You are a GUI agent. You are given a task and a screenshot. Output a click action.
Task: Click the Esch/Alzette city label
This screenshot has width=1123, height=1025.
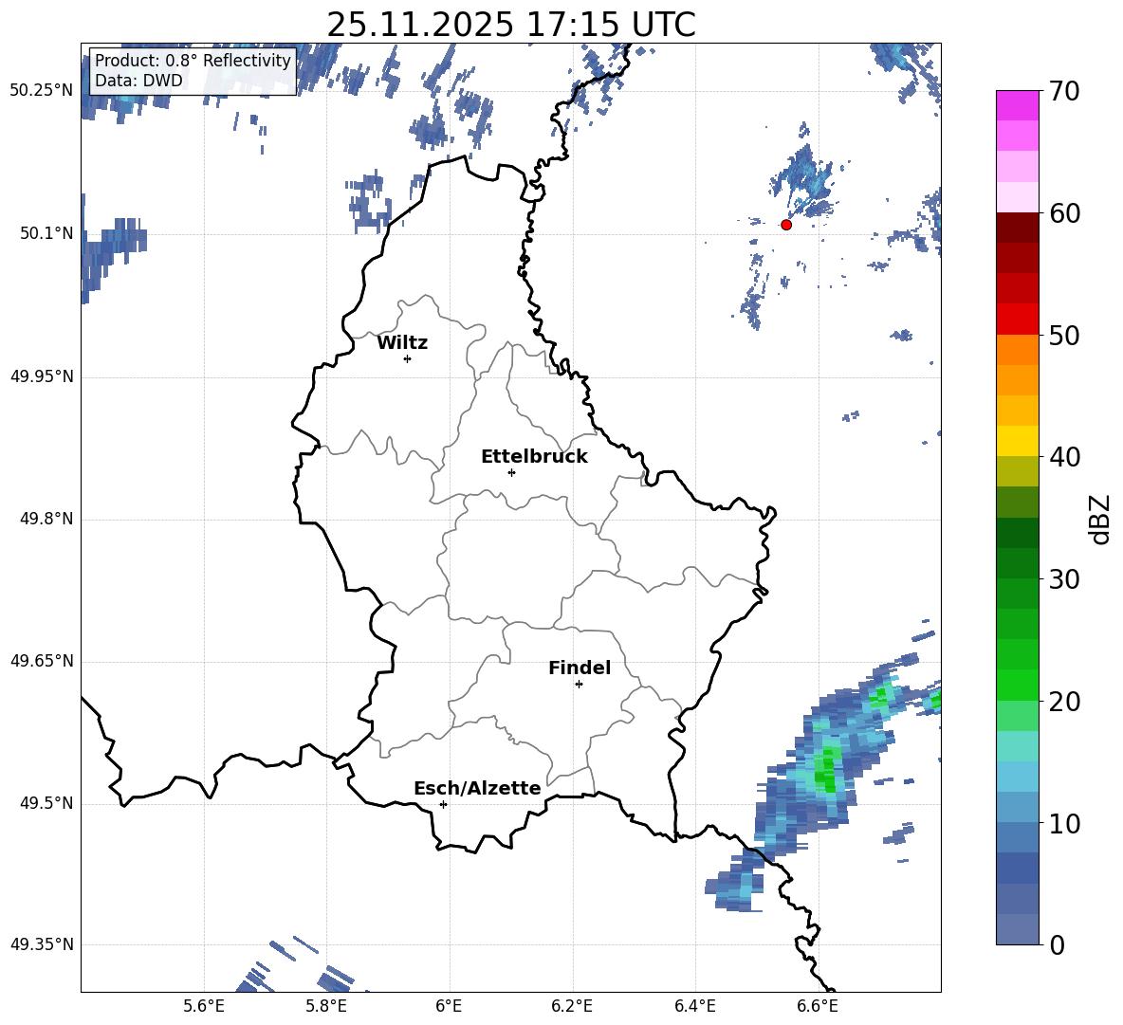pos(478,788)
